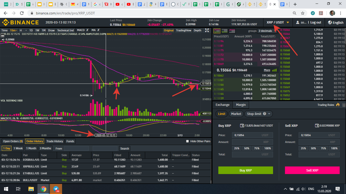Viewport: 346px width, 194px height.
Task: Switch chart to Depth view
Action: (197, 30)
